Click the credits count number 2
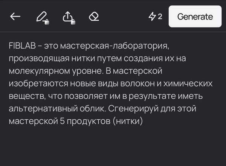The width and height of the screenshot is (226, 166). (x=160, y=17)
